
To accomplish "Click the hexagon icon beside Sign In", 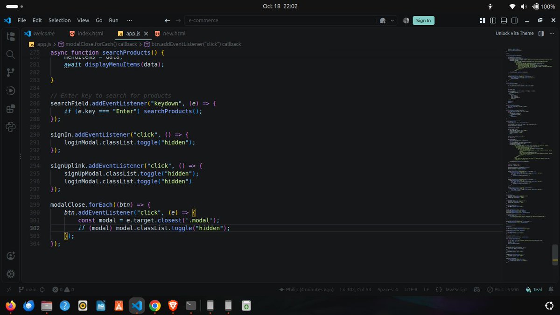I will (x=406, y=21).
